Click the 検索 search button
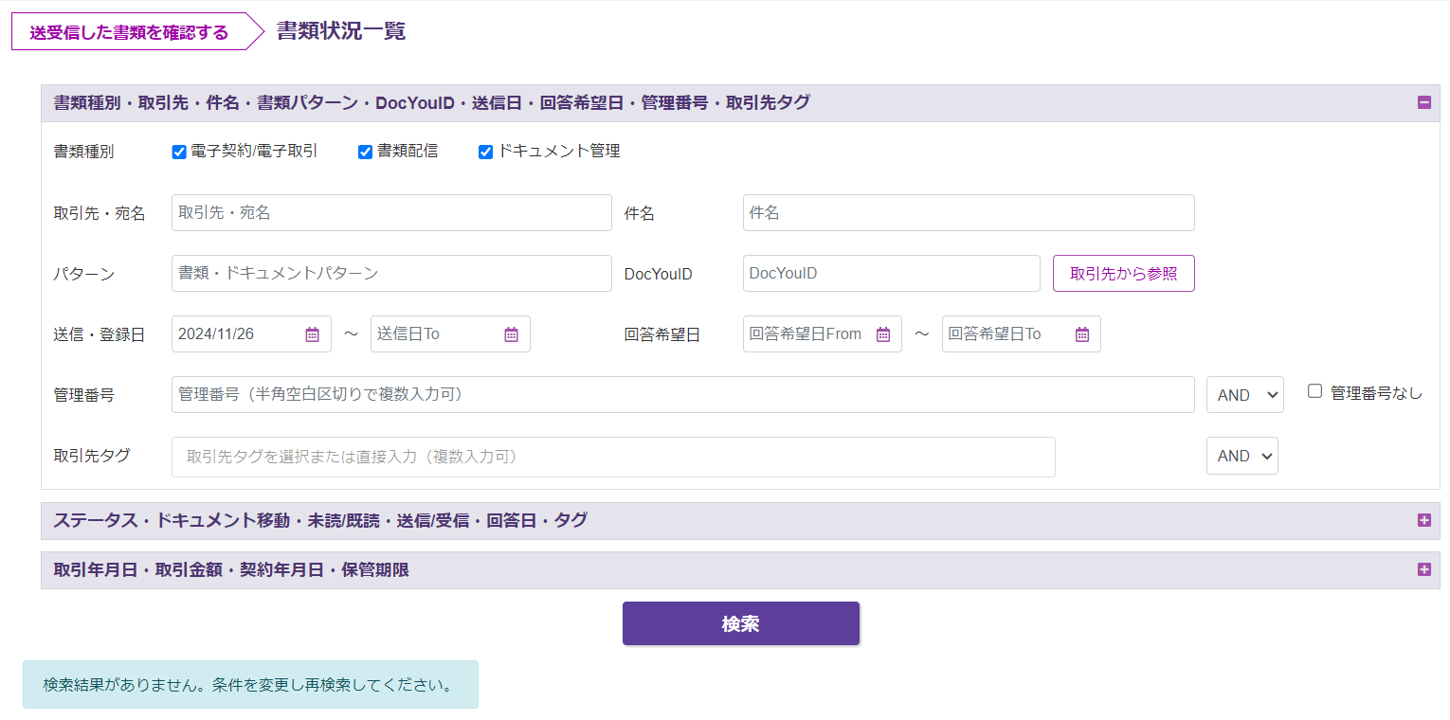This screenshot has height=720, width=1450. (x=740, y=623)
